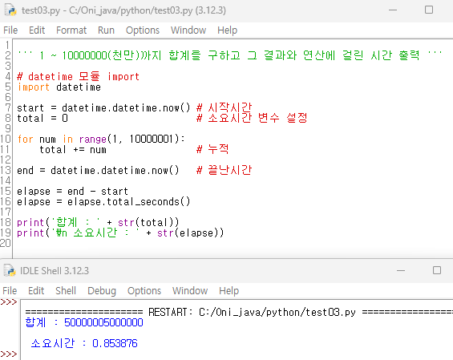Image resolution: width=453 pixels, height=360 pixels.
Task: Click the top '>>>' prompt marker in shell
Action: (x=9, y=302)
